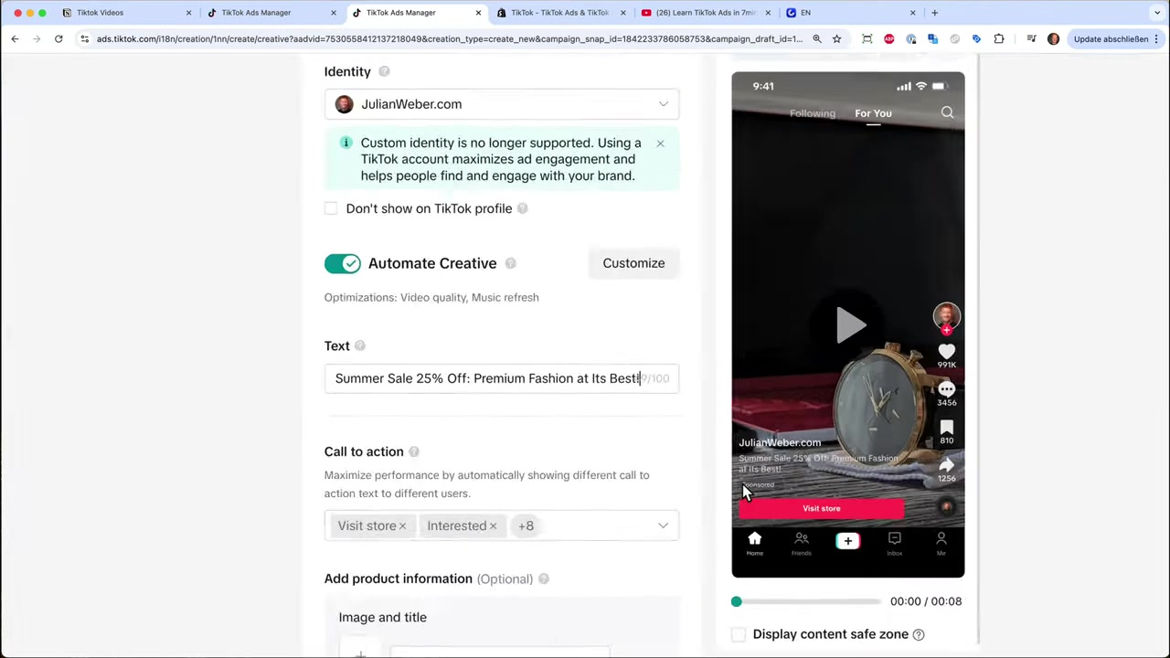Remove the Visit store tag
This screenshot has height=658, width=1170.
pos(402,526)
